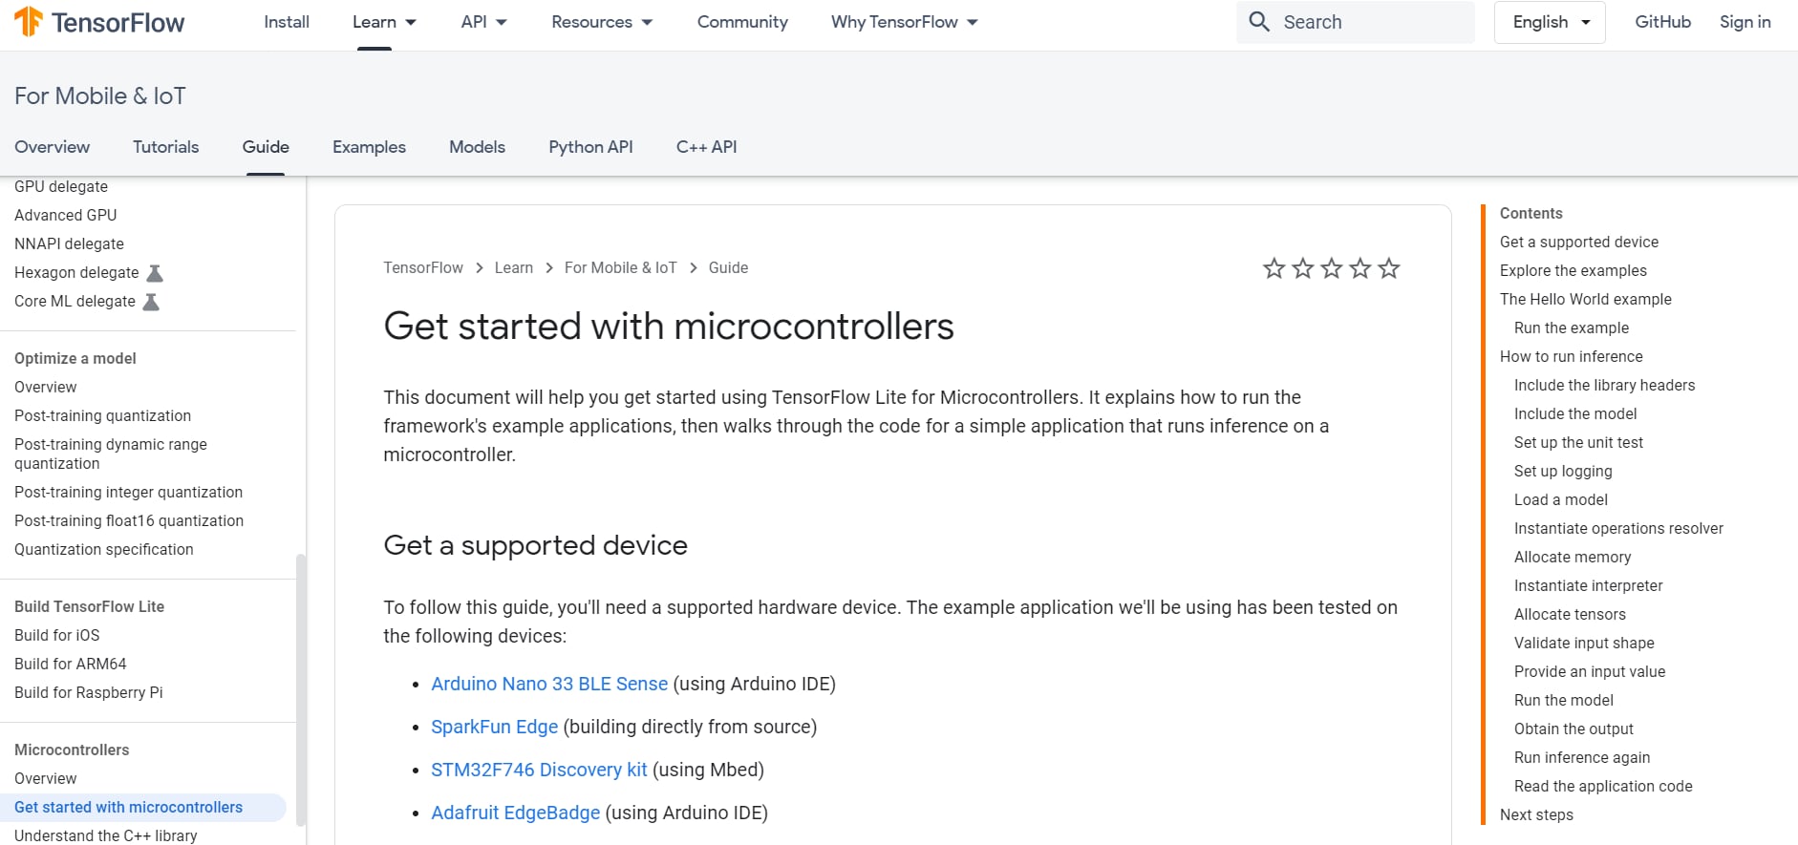The width and height of the screenshot is (1798, 845).
Task: Open the C++ API tab
Action: (x=706, y=147)
